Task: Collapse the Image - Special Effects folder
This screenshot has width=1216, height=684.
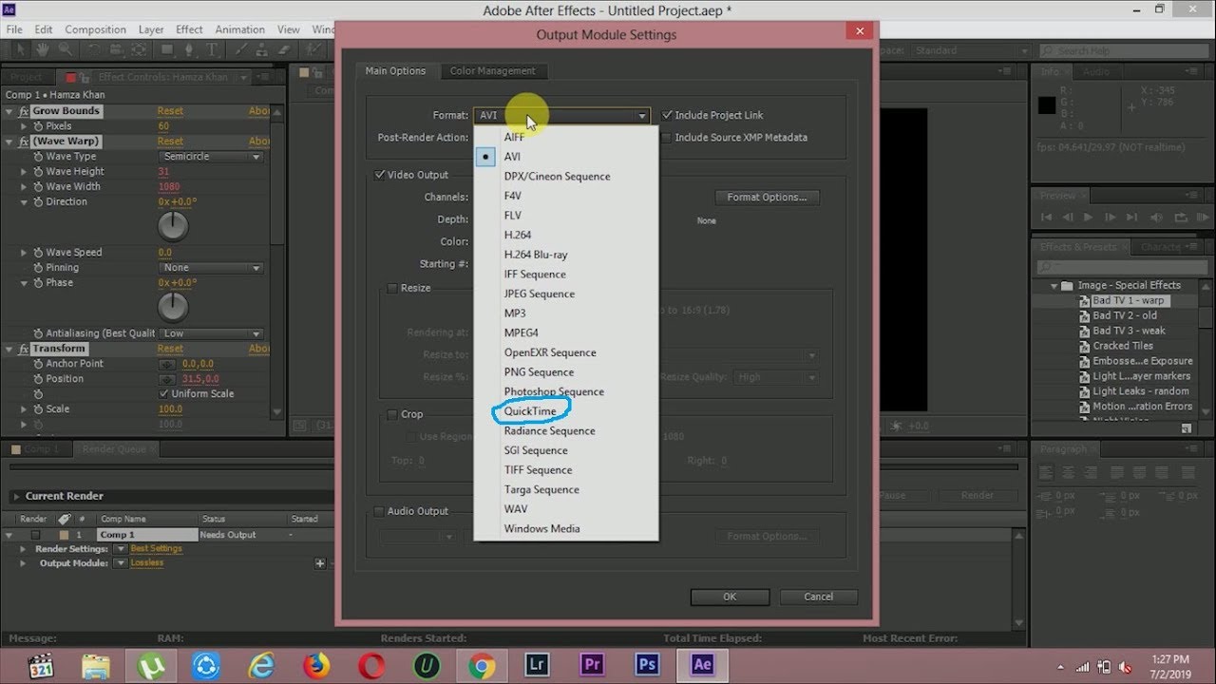Action: pyautogui.click(x=1054, y=285)
